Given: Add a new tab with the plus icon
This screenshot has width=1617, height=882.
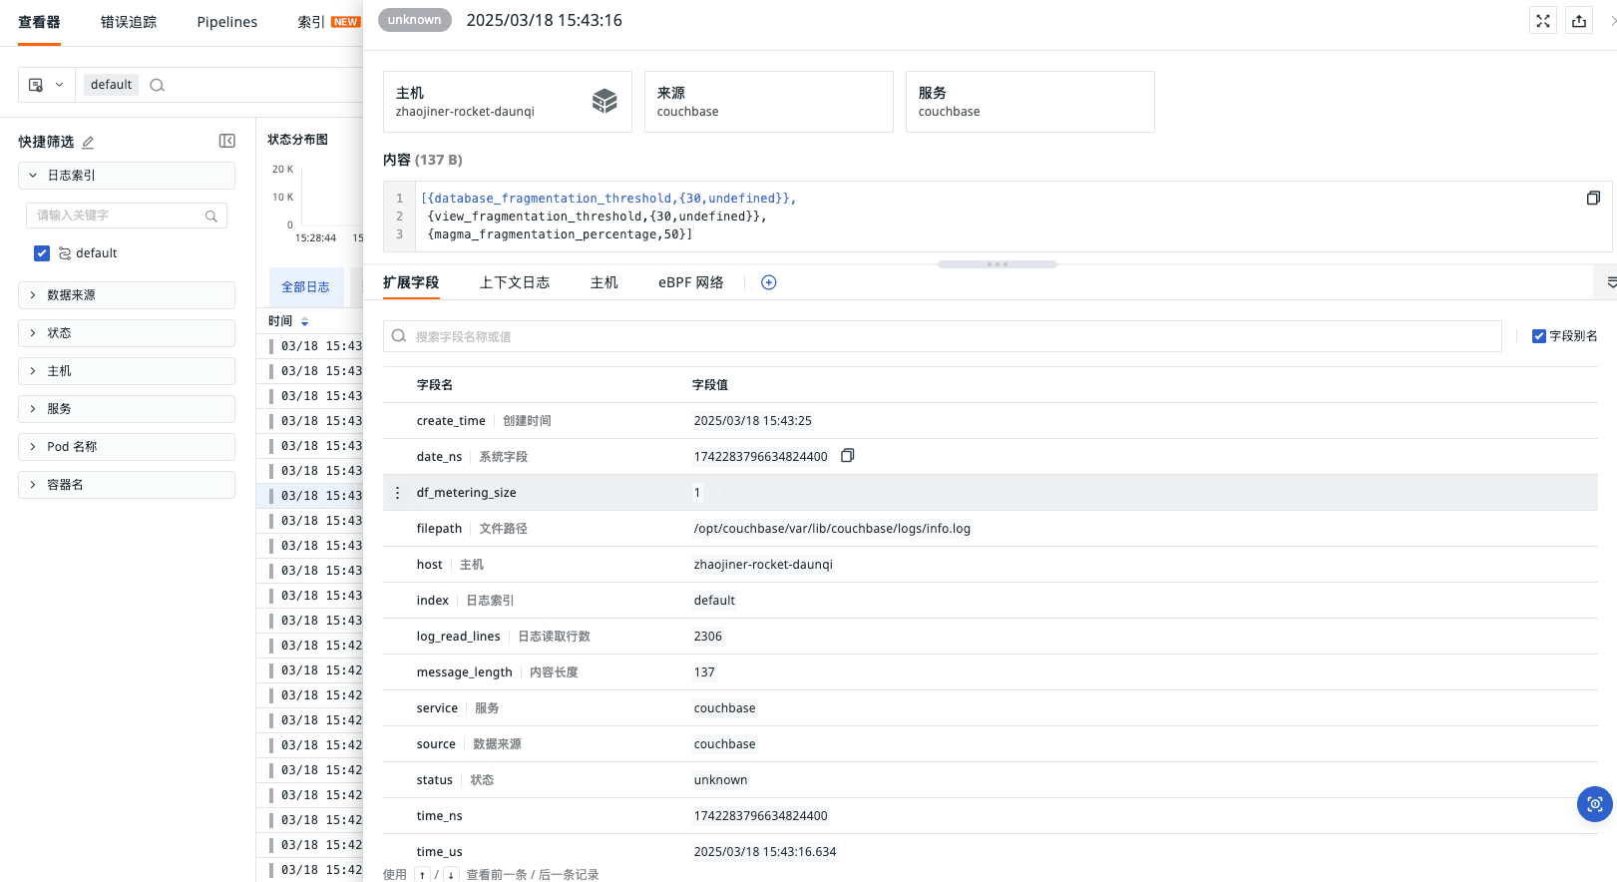Looking at the screenshot, I should click(769, 282).
